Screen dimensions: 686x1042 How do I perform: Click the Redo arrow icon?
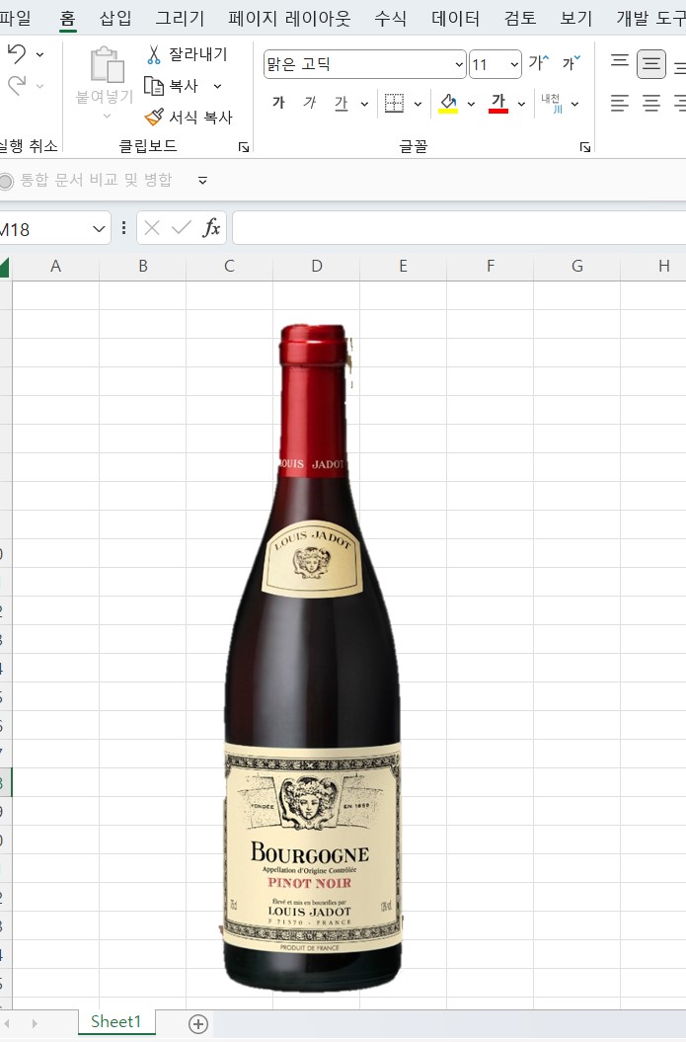point(17,85)
